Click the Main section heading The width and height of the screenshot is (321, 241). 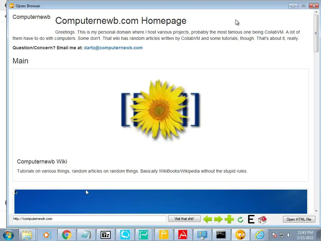pos(20,61)
